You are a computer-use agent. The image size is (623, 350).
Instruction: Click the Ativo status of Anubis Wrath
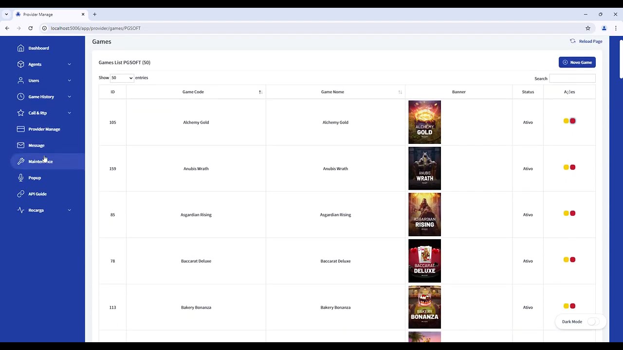528,169
